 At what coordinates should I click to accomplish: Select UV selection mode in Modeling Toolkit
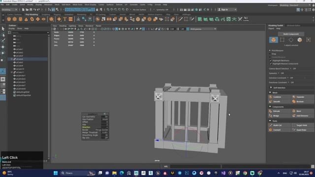click(309, 40)
